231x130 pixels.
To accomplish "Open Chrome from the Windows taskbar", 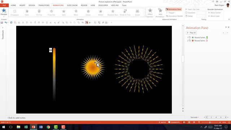I will click(x=48, y=127).
